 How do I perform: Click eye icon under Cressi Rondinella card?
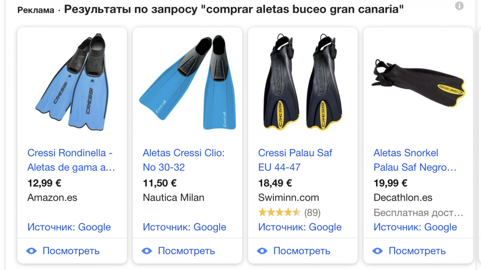point(31,251)
